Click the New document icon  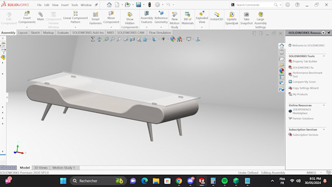point(117,5)
